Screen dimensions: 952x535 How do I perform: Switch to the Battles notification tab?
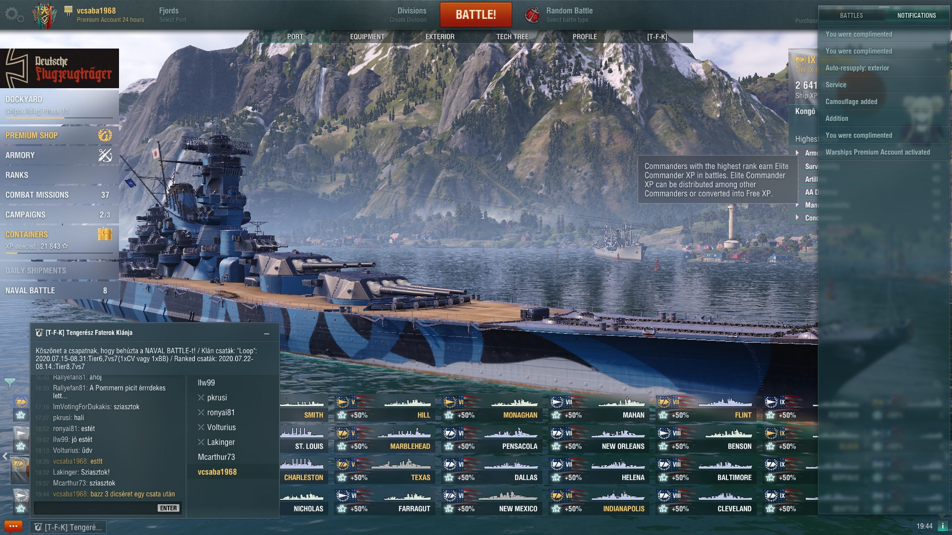(851, 15)
